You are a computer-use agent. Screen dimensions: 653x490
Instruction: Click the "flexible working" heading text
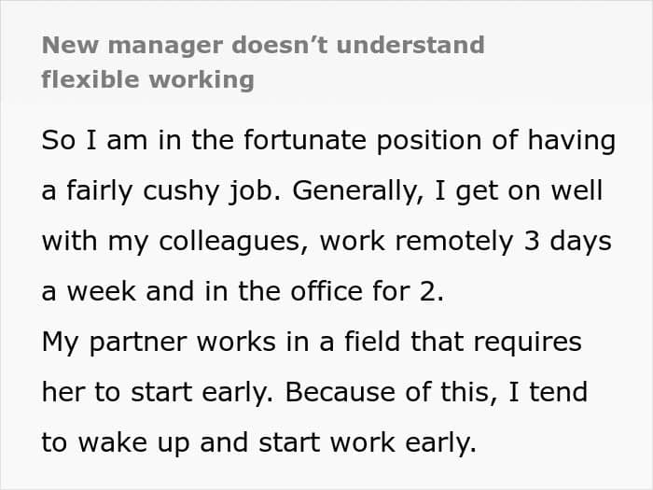[147, 79]
